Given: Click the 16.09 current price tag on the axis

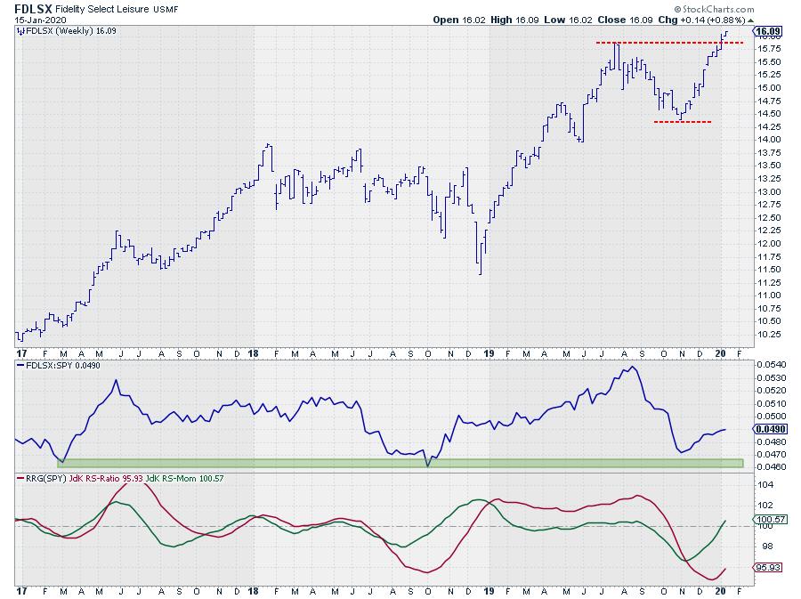Looking at the screenshot, I should click(768, 31).
